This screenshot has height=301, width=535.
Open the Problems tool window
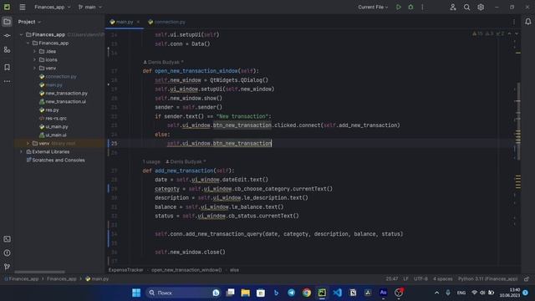click(x=7, y=253)
